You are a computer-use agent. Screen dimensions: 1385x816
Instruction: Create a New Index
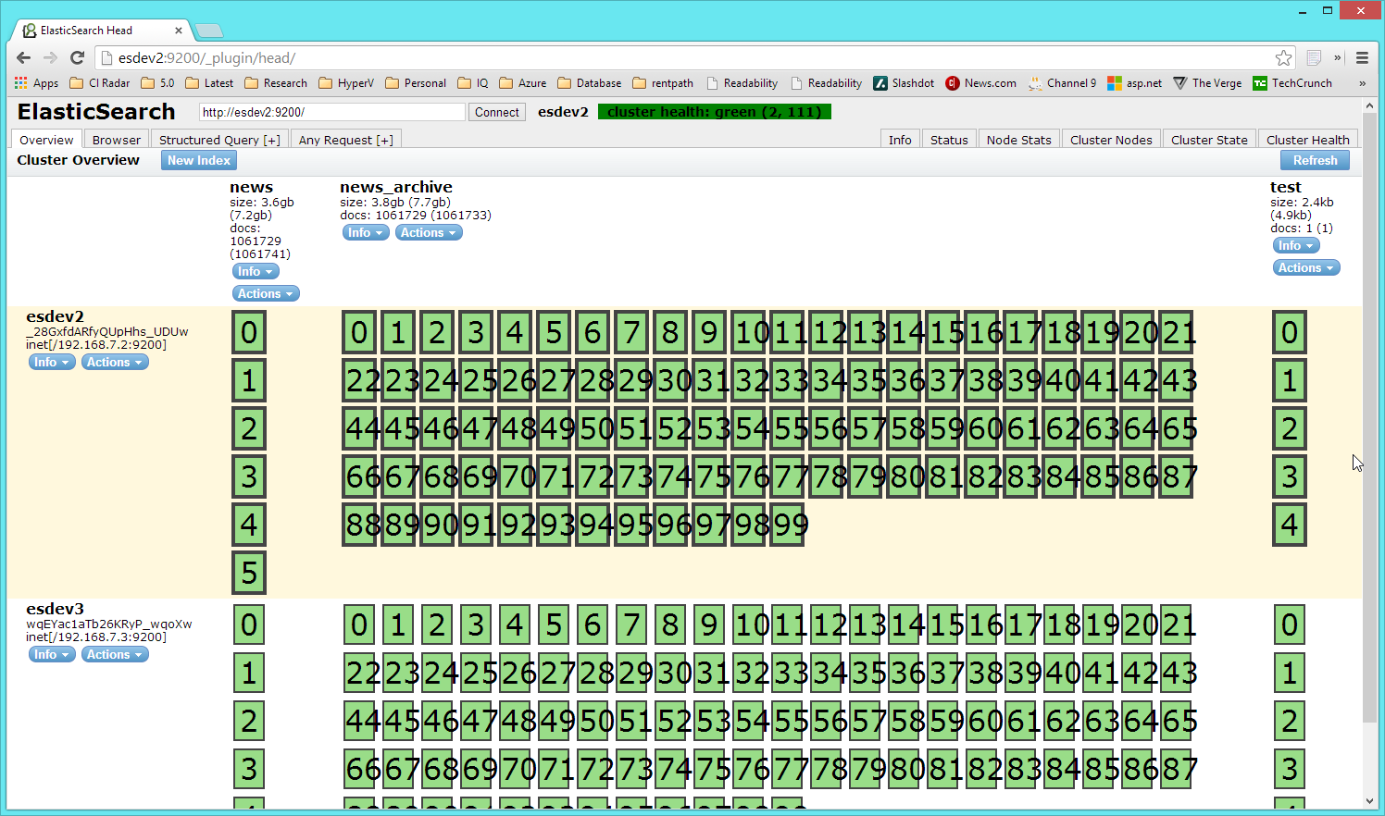click(x=199, y=160)
